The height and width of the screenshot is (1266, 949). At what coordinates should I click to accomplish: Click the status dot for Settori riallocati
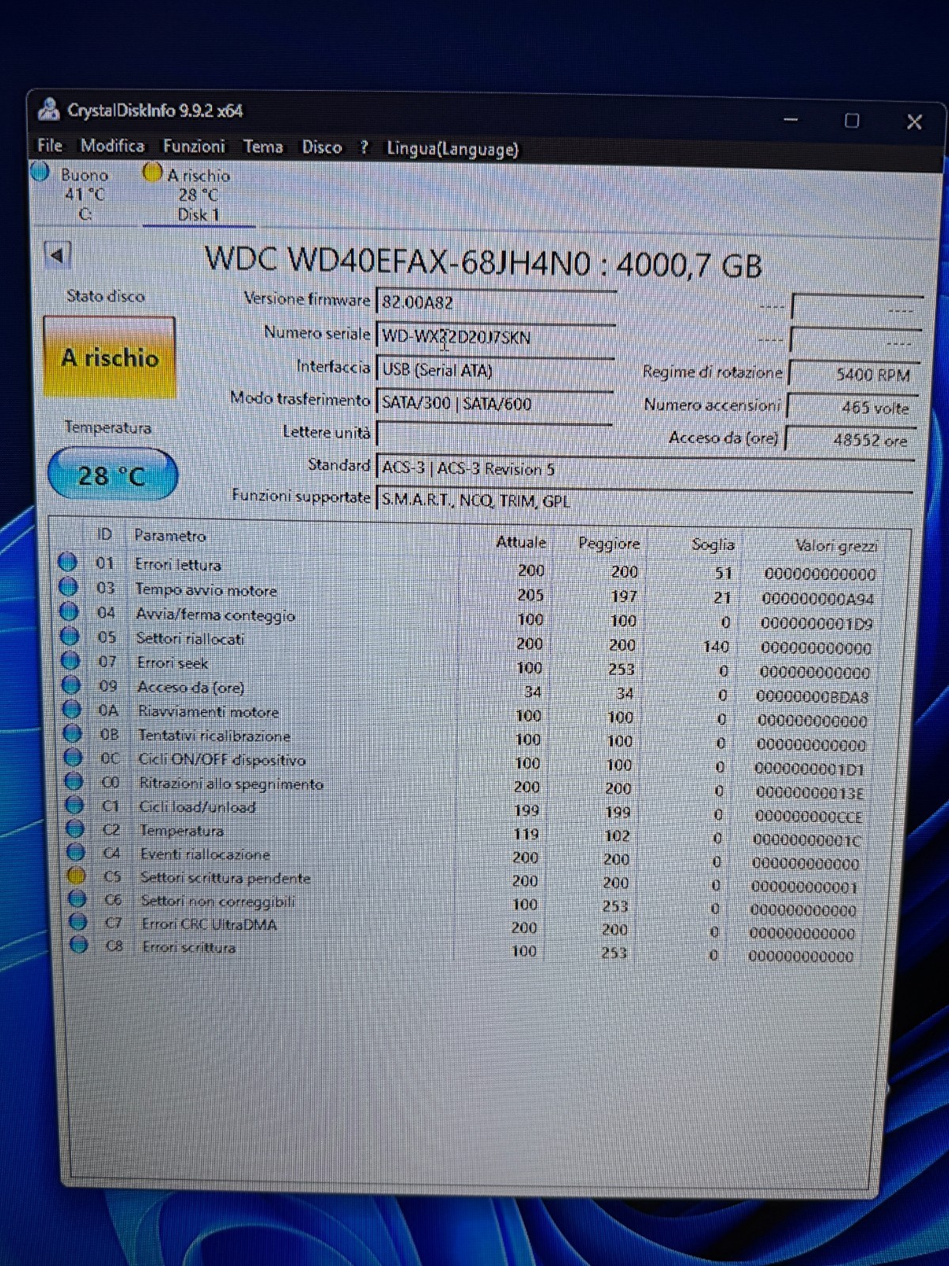pos(70,635)
